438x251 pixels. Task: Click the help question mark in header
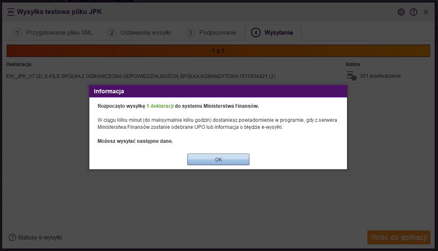click(414, 12)
